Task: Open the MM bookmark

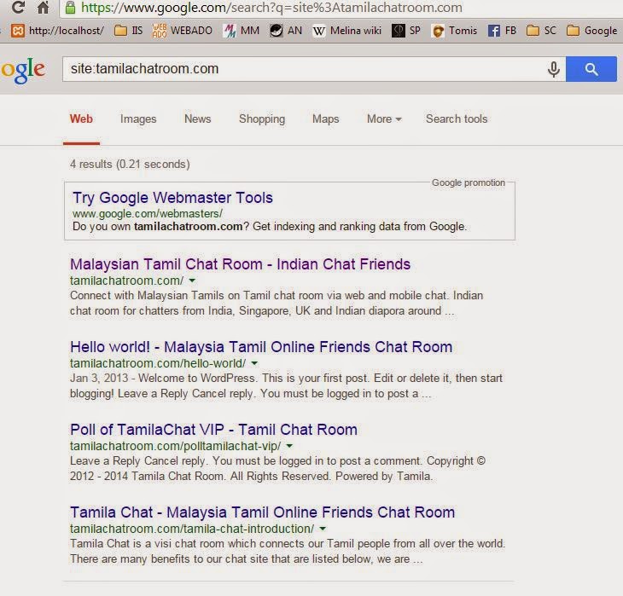Action: pyautogui.click(x=242, y=31)
